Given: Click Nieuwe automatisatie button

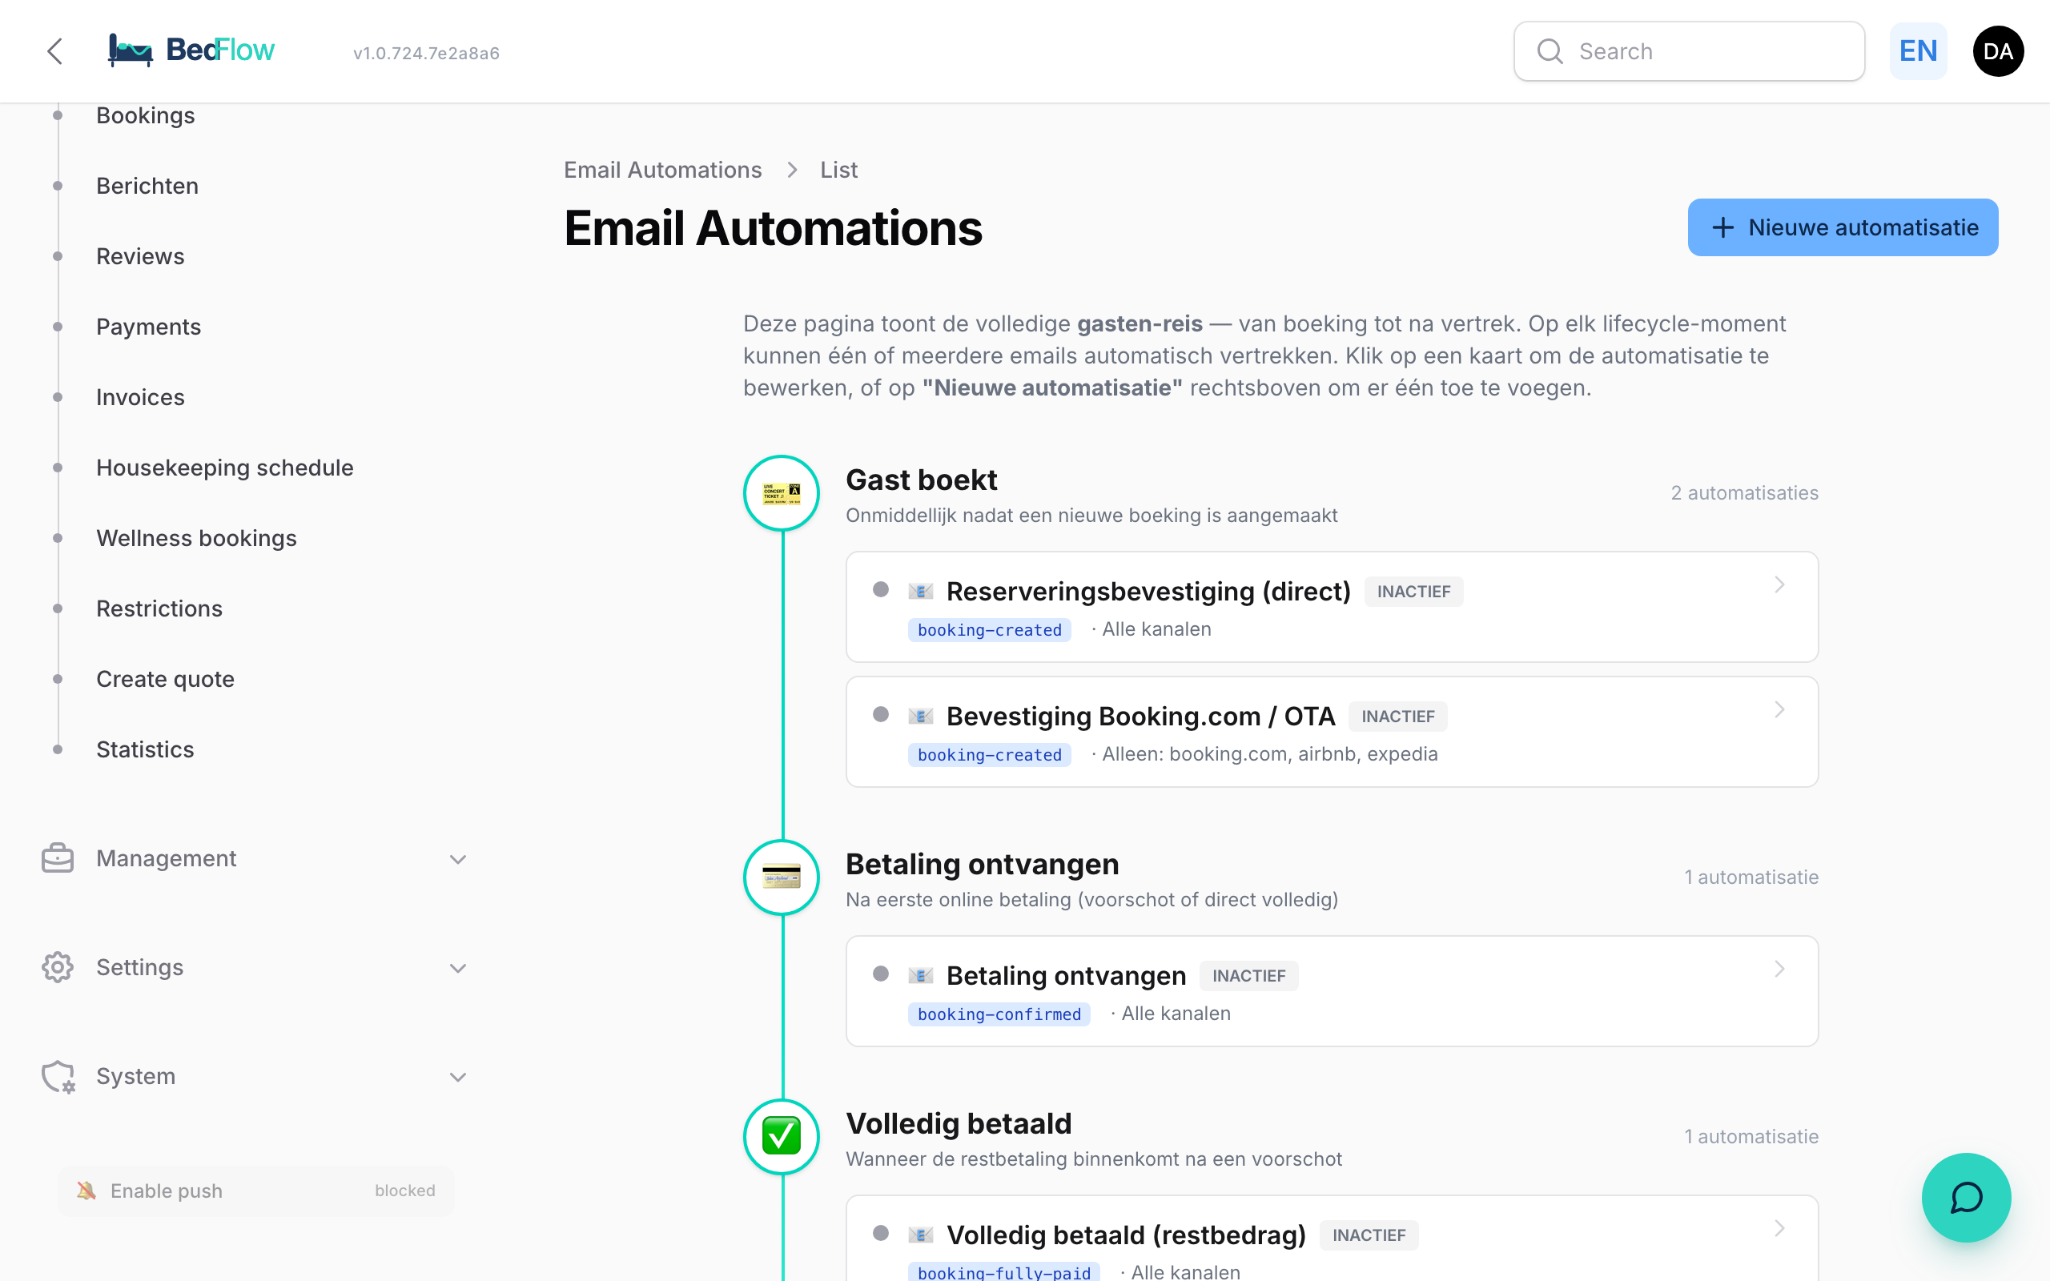Looking at the screenshot, I should pos(1843,227).
